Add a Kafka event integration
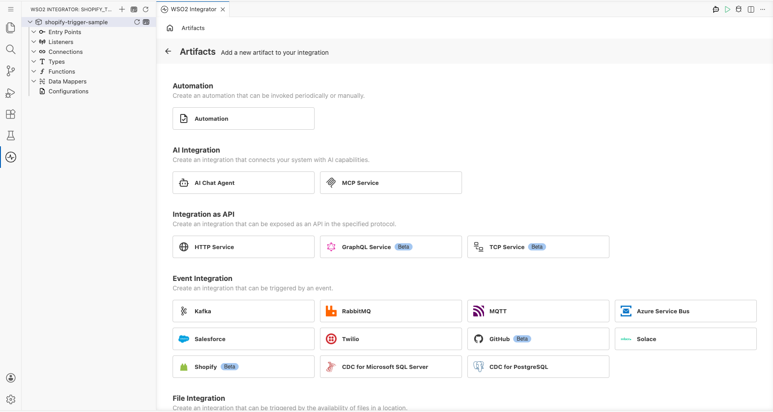Viewport: 773px width, 412px height. pos(244,311)
